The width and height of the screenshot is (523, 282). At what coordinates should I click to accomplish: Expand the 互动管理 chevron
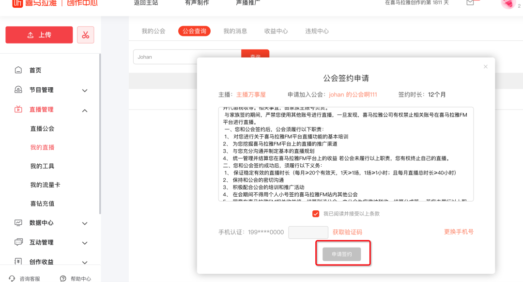(x=85, y=243)
